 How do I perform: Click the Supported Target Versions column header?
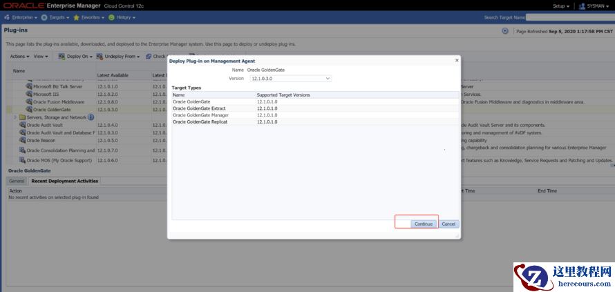283,95
